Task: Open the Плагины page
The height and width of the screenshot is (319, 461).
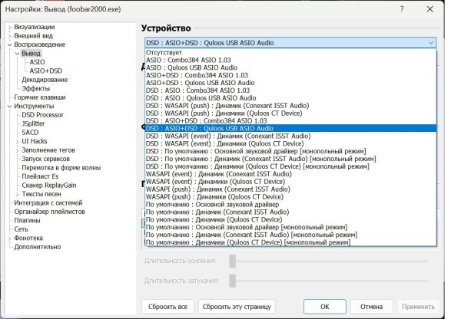Action: (x=27, y=221)
